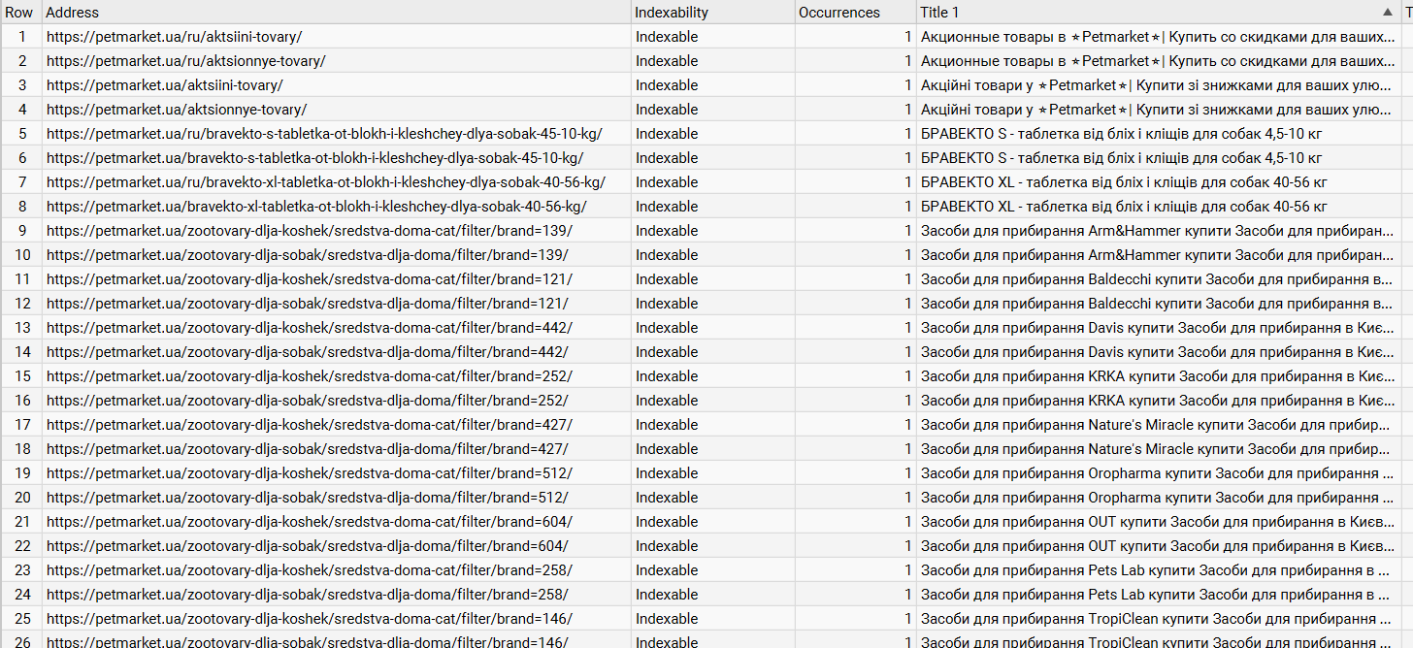The height and width of the screenshot is (648, 1413).
Task: Select koshek address with brand=252
Action: pos(309,376)
